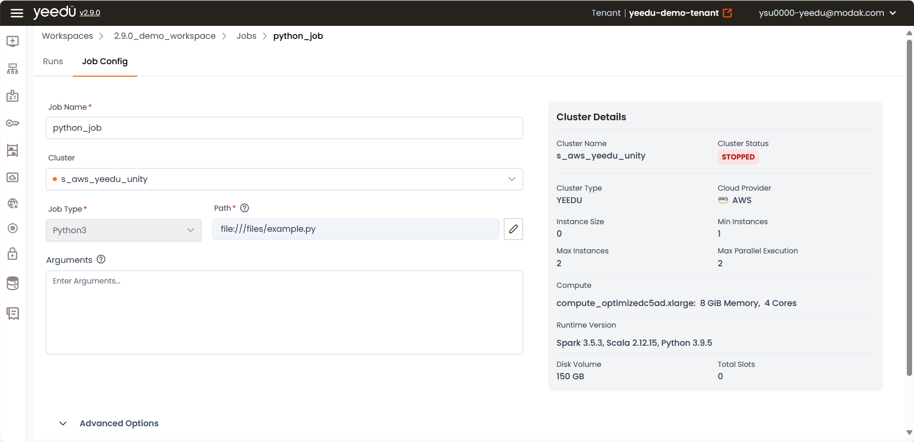Click the AWS provider logo
Viewport: 914px width, 442px height.
[723, 200]
